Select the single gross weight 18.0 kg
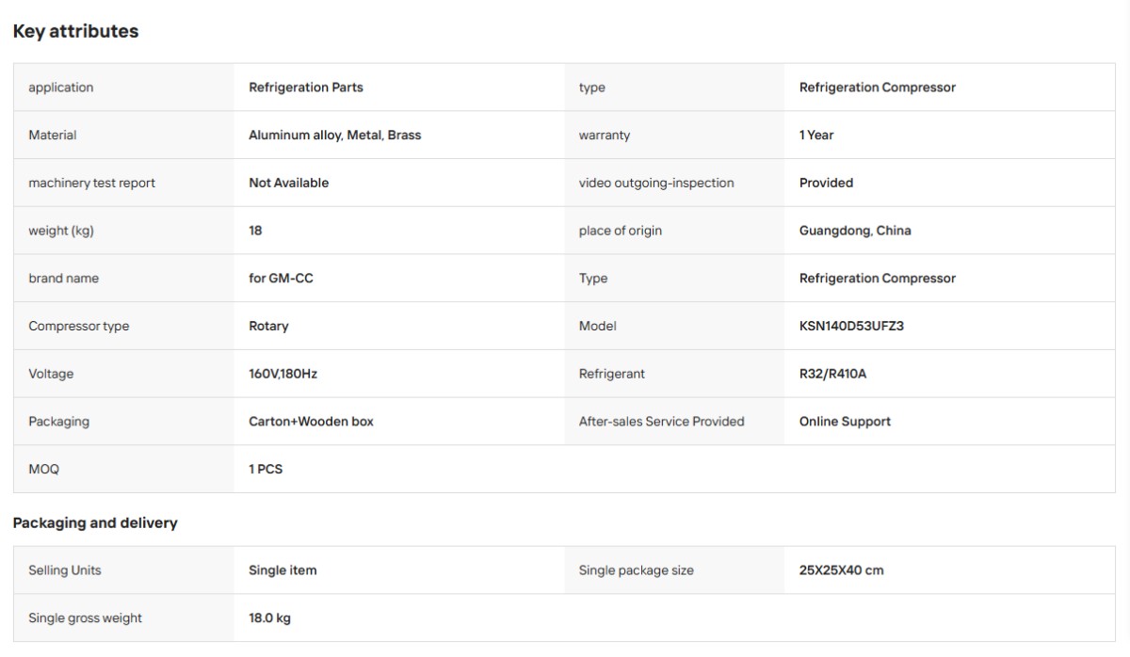This screenshot has height=657, width=1130. point(269,618)
